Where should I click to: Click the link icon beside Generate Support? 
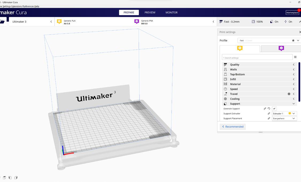point(265,109)
